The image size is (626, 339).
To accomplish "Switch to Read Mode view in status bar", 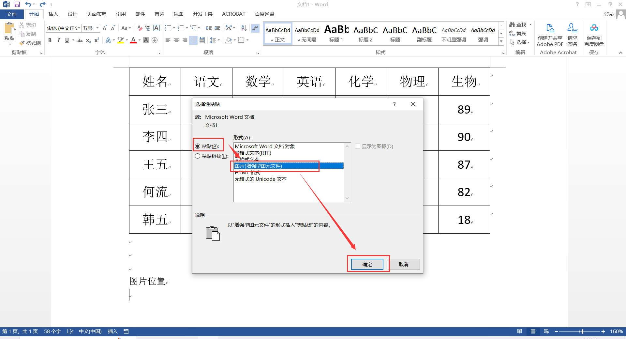I will click(520, 331).
